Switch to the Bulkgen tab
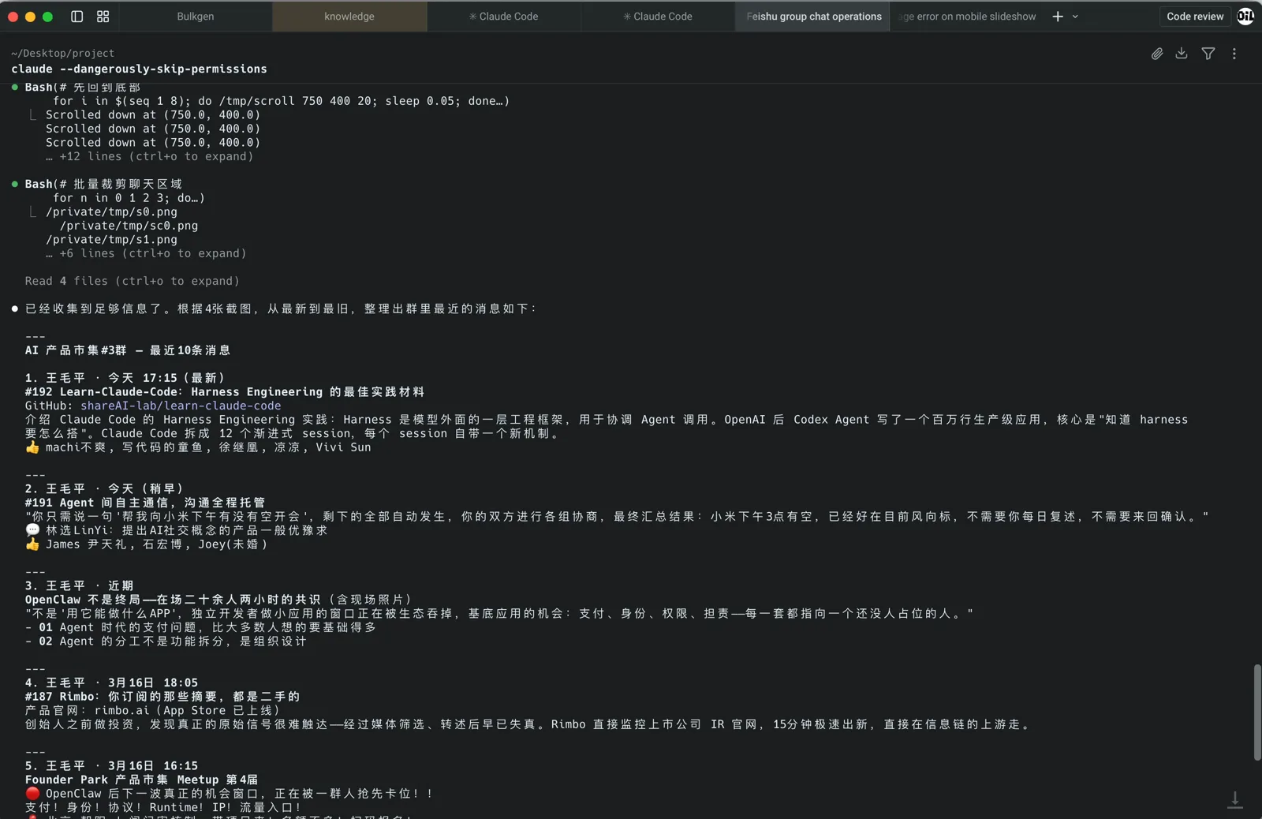The width and height of the screenshot is (1262, 819). pos(196,17)
